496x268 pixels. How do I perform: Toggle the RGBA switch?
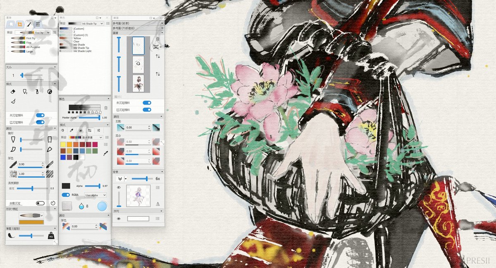click(x=65, y=195)
